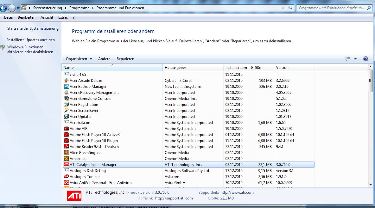Click version 10.0.0.609 cell

pyautogui.click(x=284, y=183)
